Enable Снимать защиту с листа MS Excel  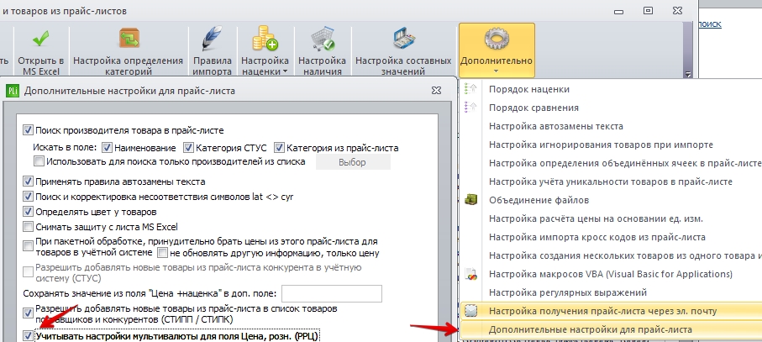pos(28,227)
